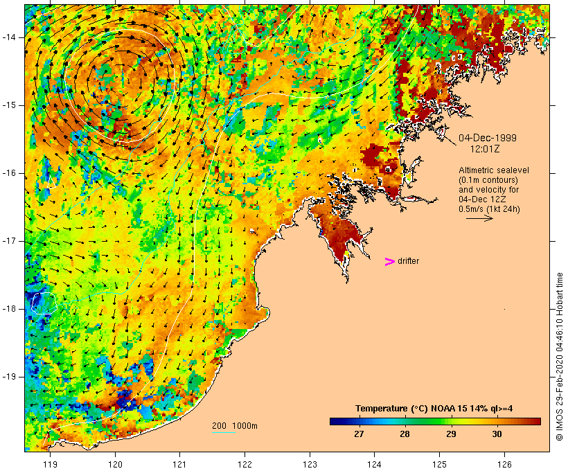Click the longitude axis label '126'

pos(504,464)
